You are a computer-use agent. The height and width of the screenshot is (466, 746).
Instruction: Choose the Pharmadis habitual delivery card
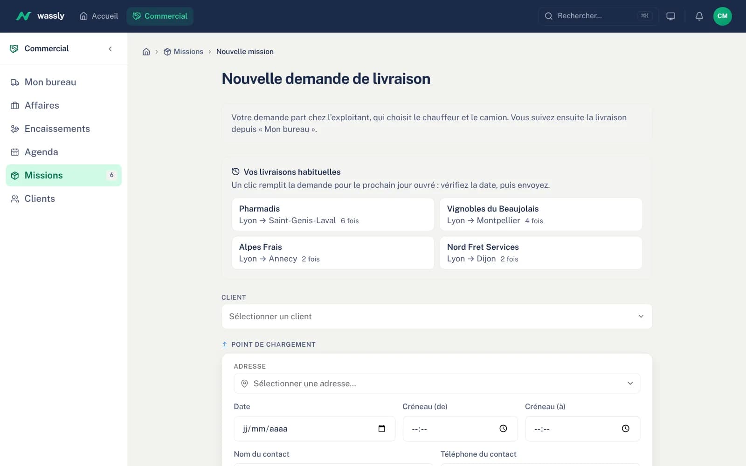333,214
